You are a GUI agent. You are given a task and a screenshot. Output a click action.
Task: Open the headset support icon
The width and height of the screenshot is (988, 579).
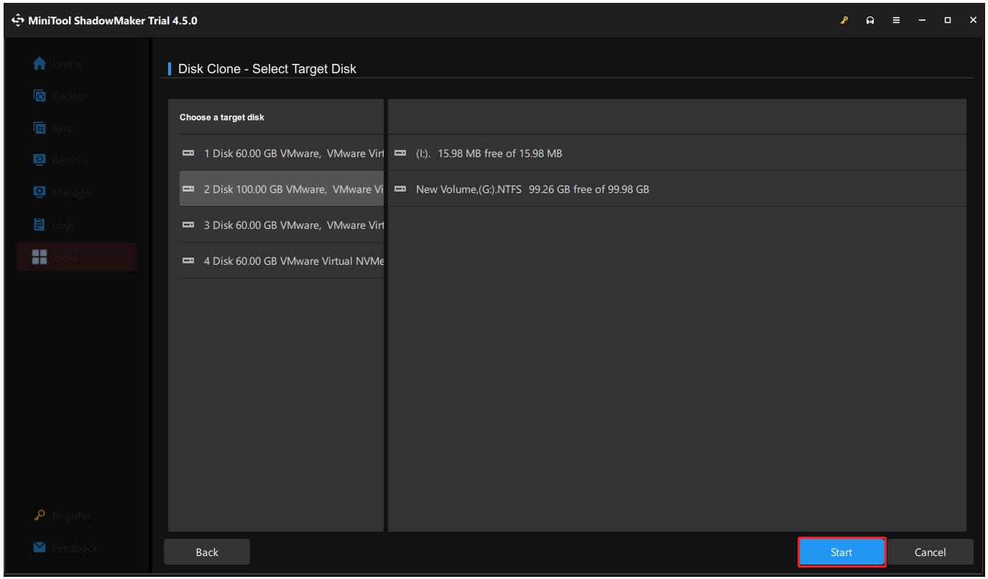(870, 21)
